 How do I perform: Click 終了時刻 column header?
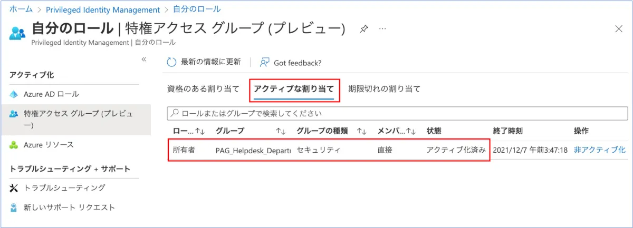(x=507, y=131)
